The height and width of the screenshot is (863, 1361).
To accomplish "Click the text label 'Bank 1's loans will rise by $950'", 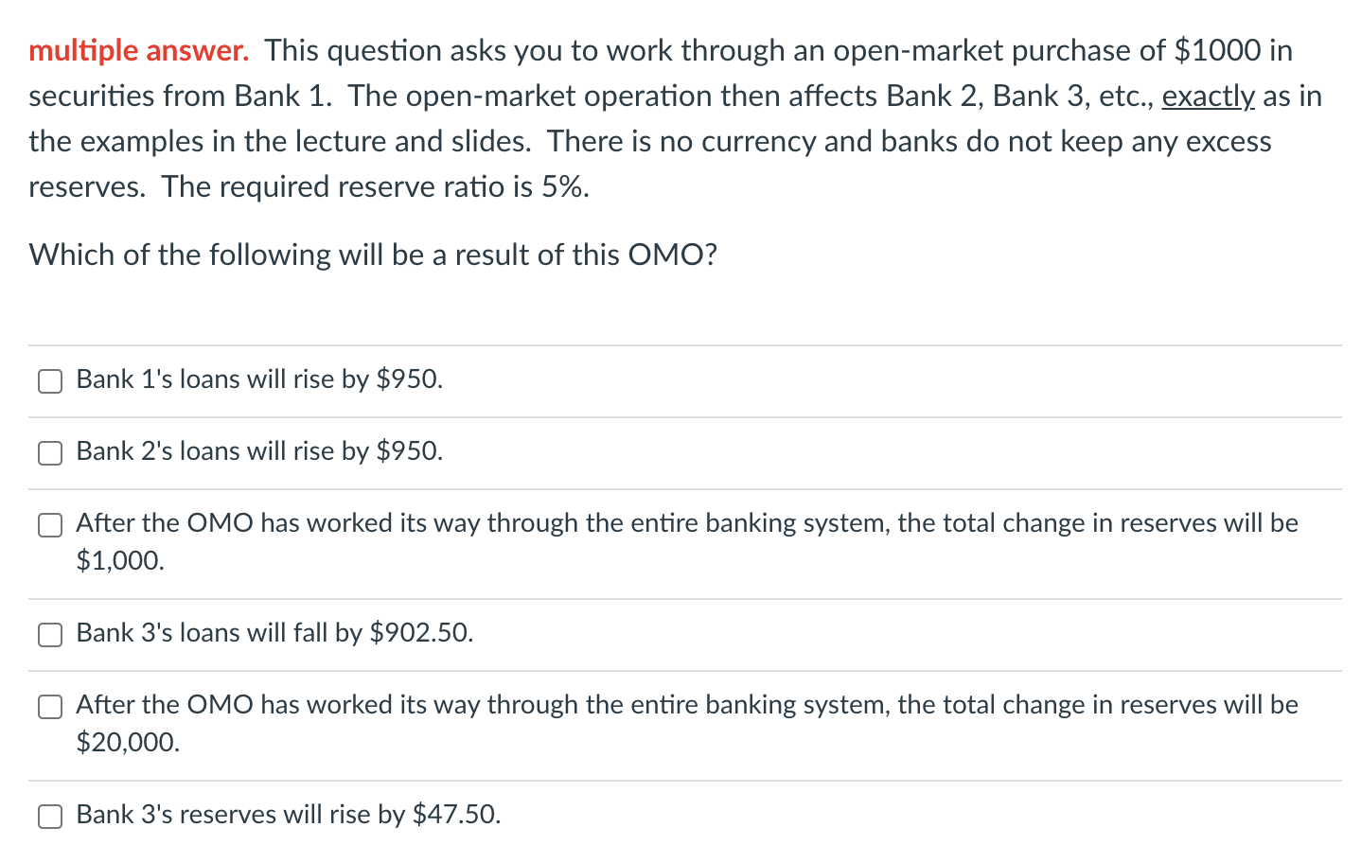I will click(258, 379).
